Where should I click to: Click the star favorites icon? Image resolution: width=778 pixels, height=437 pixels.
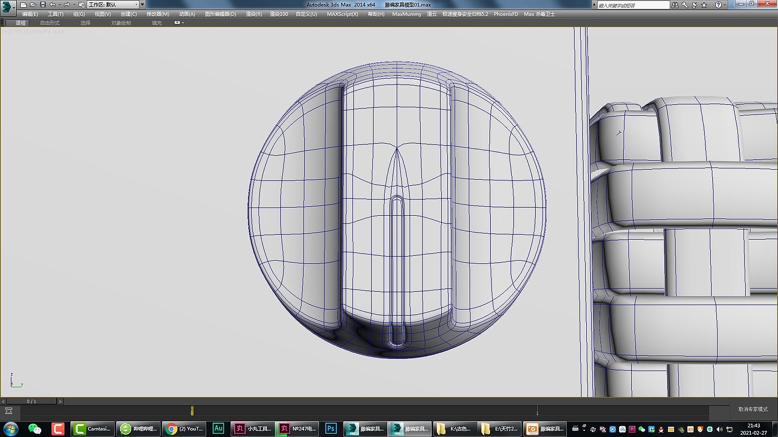pos(705,5)
